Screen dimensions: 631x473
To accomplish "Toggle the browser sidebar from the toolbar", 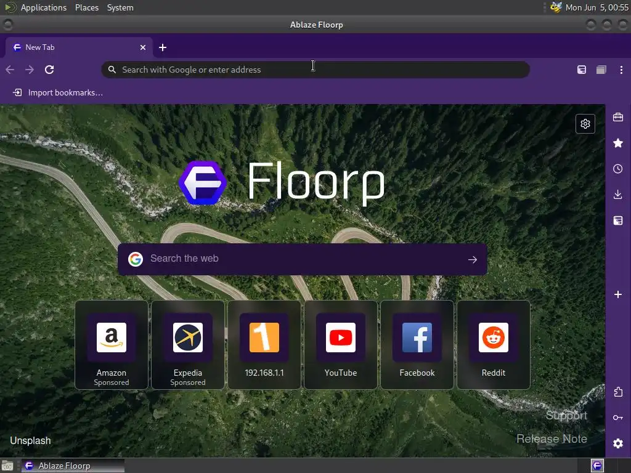I will (582, 70).
